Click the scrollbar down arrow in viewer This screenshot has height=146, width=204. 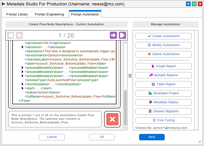(125, 128)
